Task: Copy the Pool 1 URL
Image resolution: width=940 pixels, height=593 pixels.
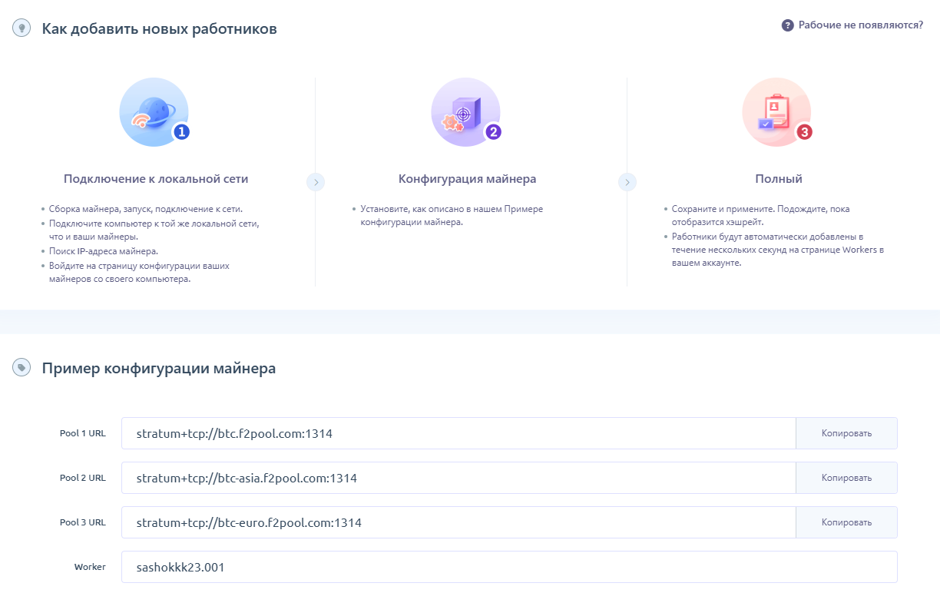Action: point(846,433)
